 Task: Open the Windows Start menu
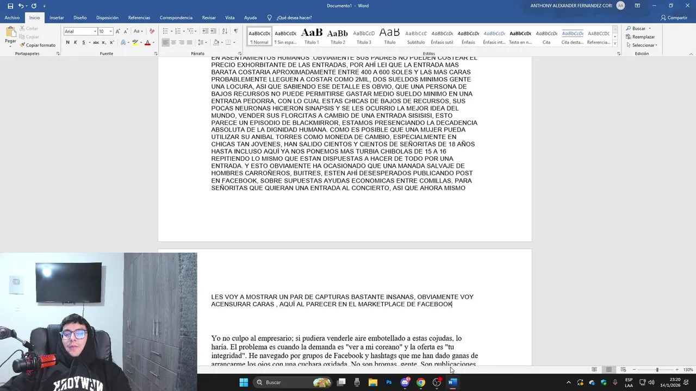[244, 382]
